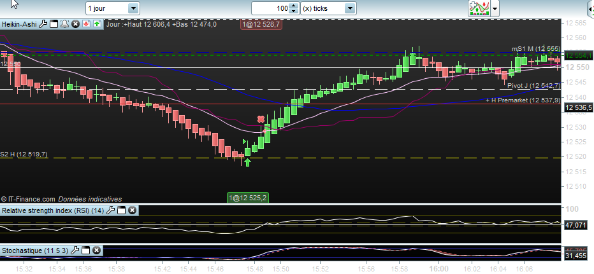Click the Stochastique panel window icon

(x=85, y=250)
